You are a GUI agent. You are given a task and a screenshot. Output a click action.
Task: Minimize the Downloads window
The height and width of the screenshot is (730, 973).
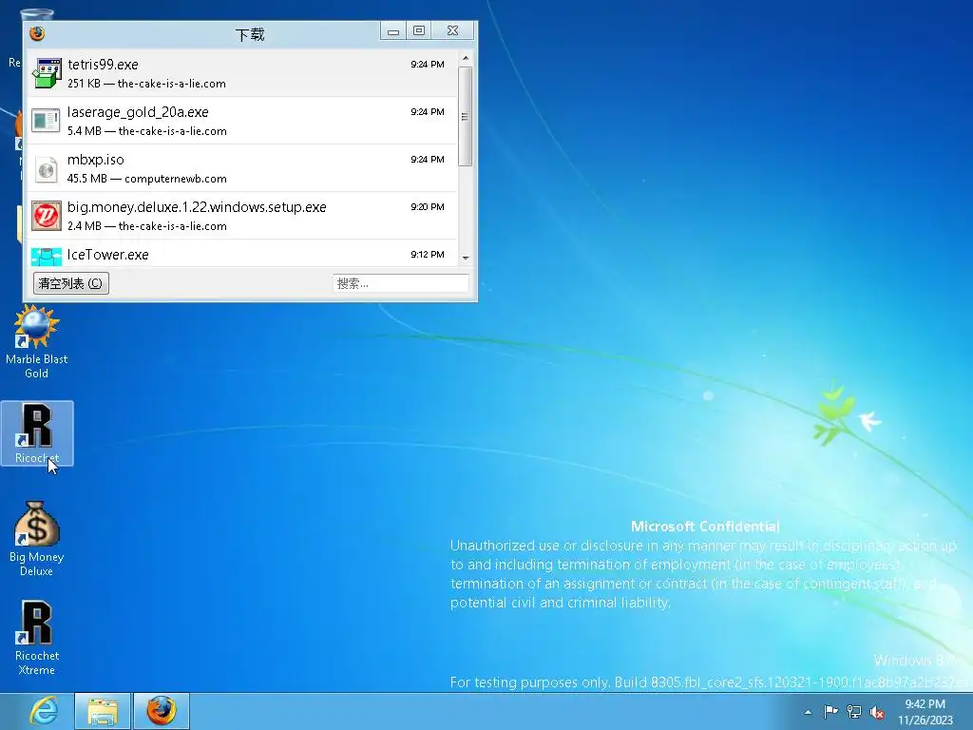point(393,31)
